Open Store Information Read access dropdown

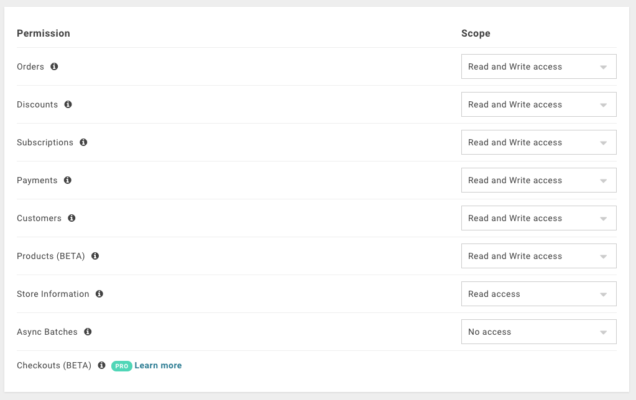tap(538, 294)
